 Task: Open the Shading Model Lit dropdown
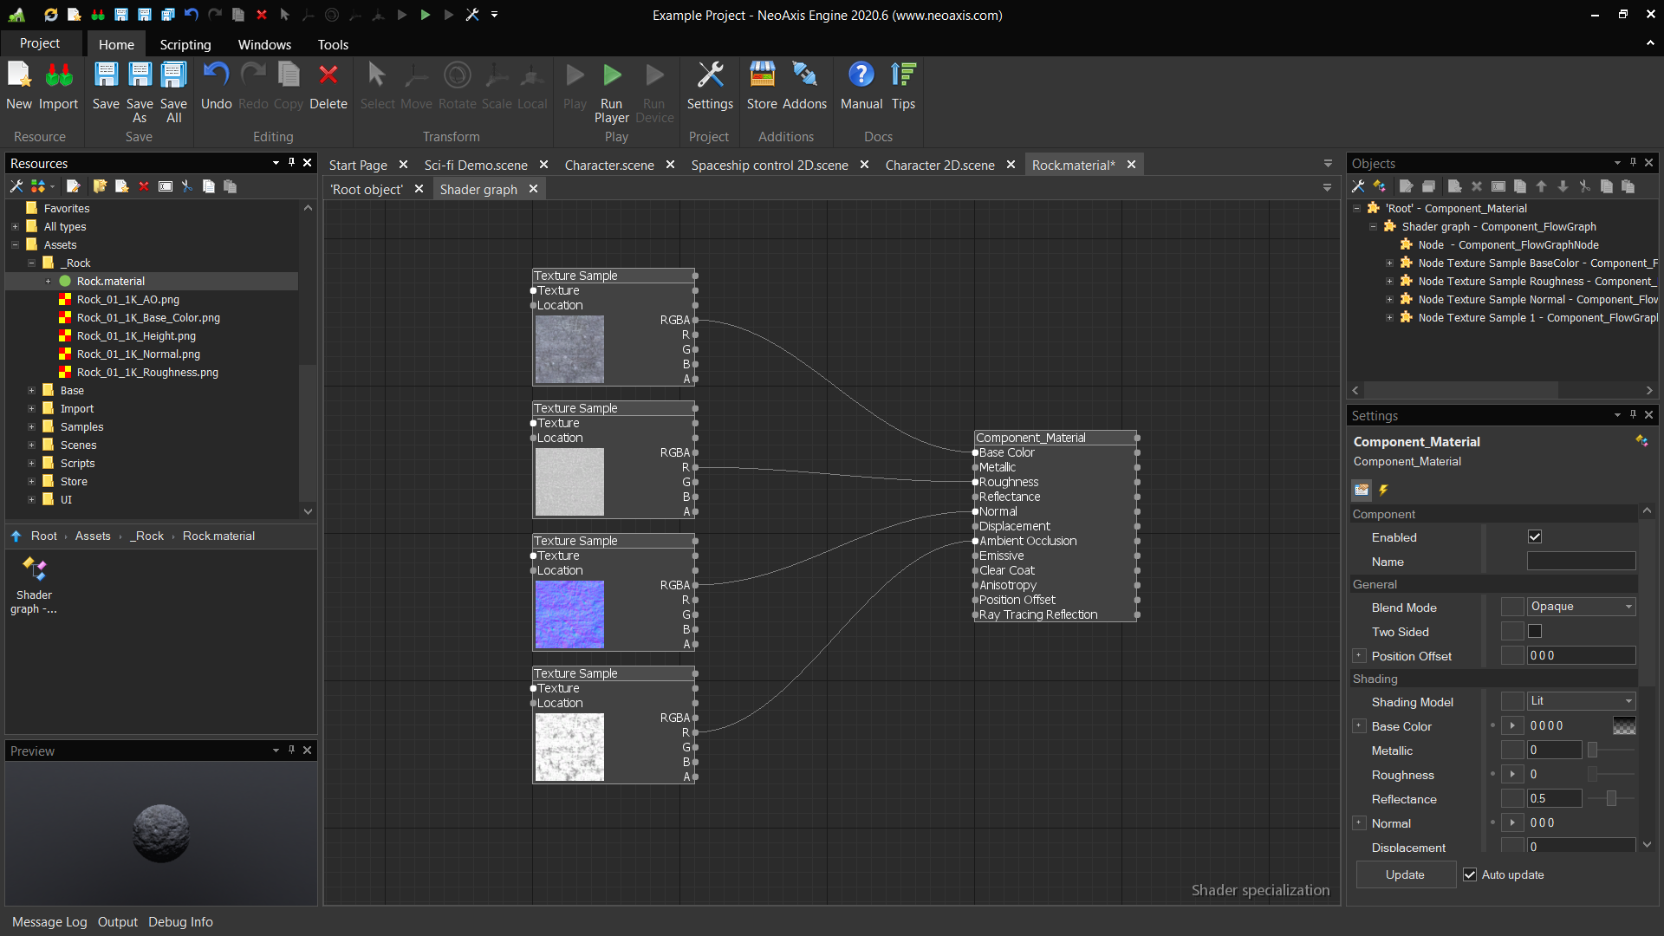pyautogui.click(x=1581, y=701)
